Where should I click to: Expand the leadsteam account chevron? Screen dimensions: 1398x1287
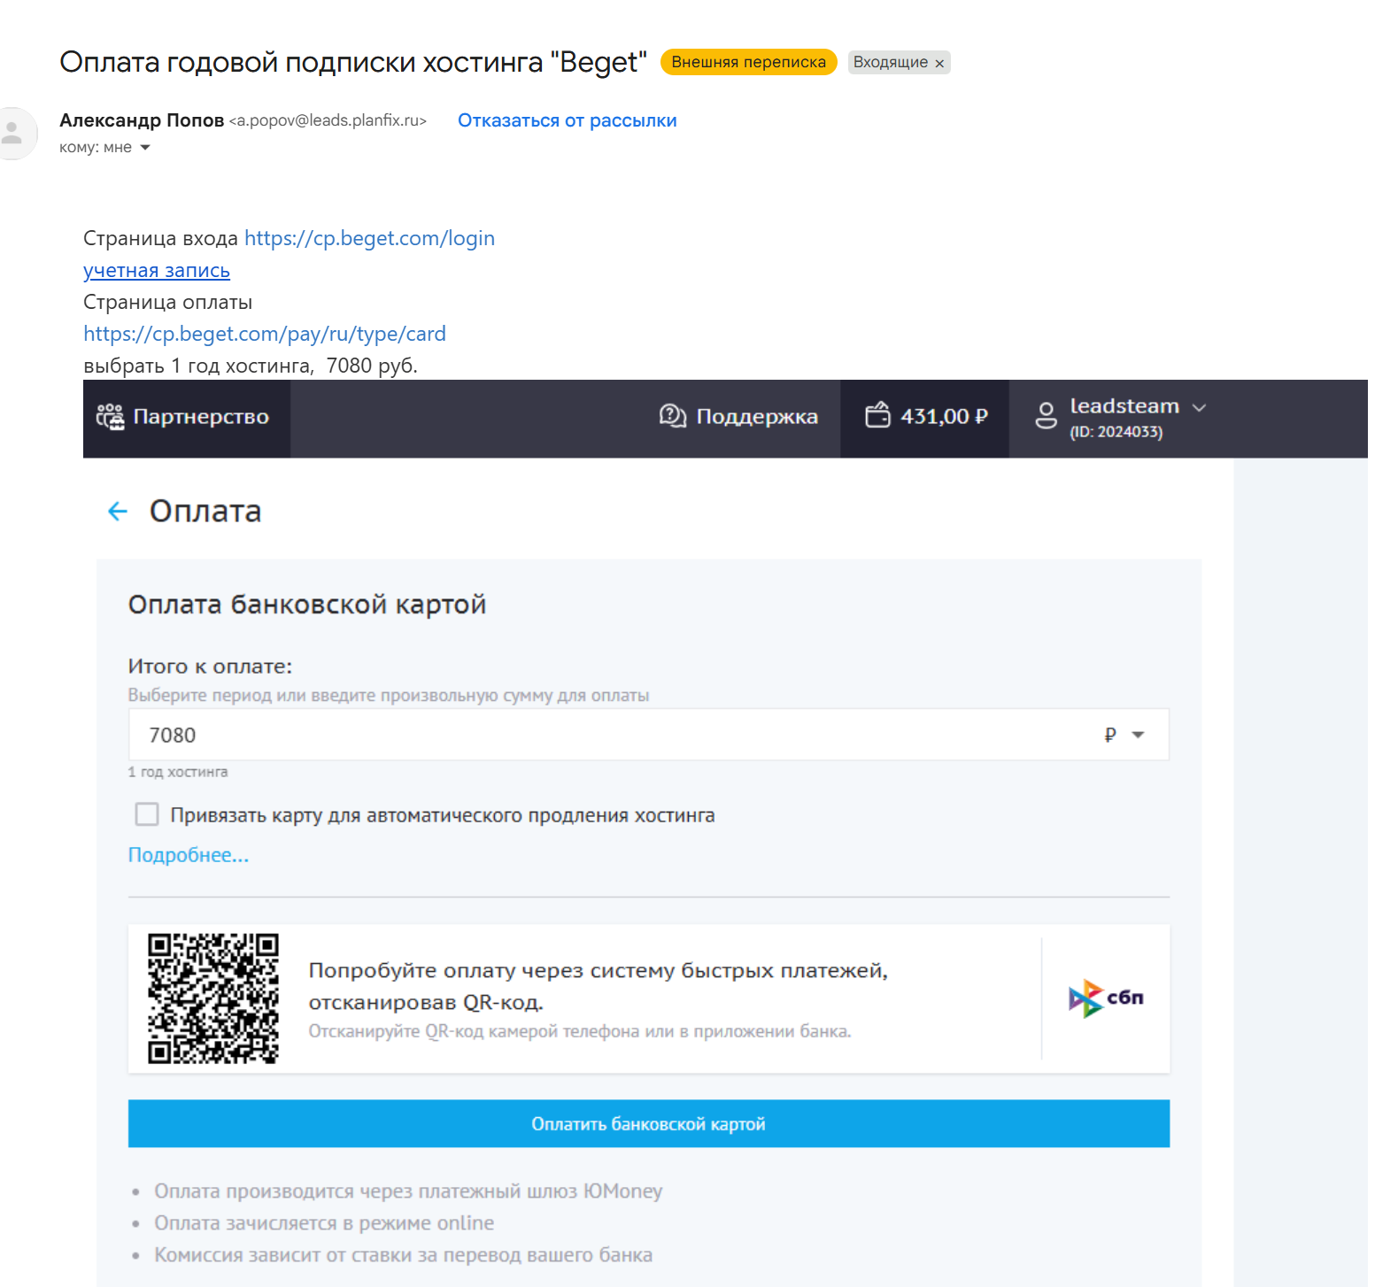tap(1200, 407)
